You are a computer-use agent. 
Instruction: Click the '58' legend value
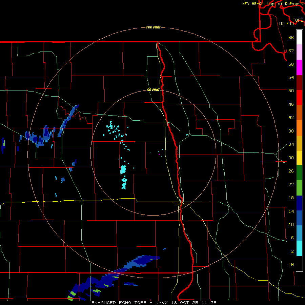coord(291,64)
